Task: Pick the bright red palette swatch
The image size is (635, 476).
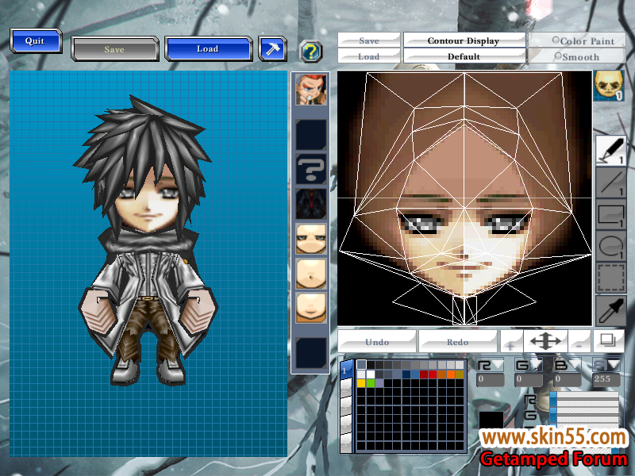Action: pyautogui.click(x=433, y=374)
